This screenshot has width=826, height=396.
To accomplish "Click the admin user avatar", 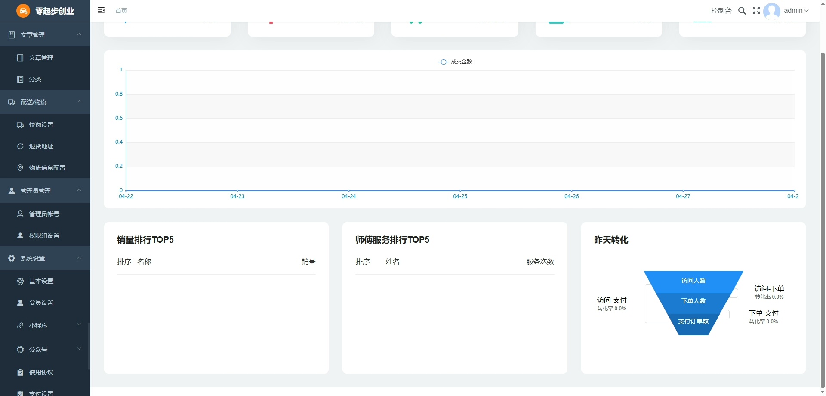I will point(771,11).
